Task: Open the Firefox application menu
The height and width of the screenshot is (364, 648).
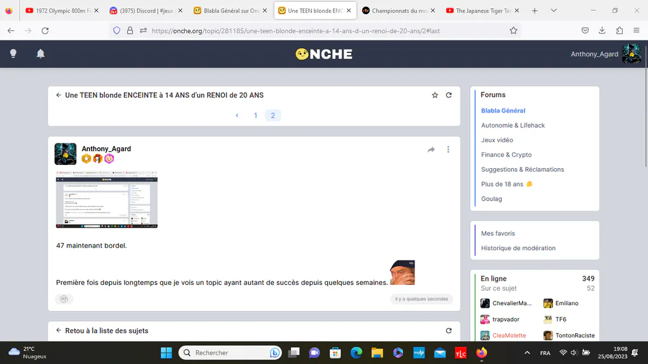Action: coord(637,30)
